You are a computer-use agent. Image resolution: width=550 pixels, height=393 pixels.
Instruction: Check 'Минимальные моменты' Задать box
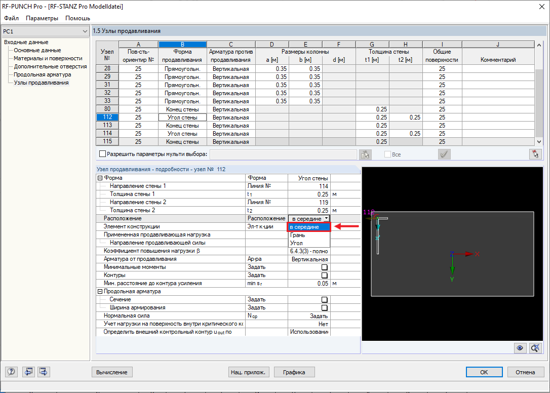point(325,267)
